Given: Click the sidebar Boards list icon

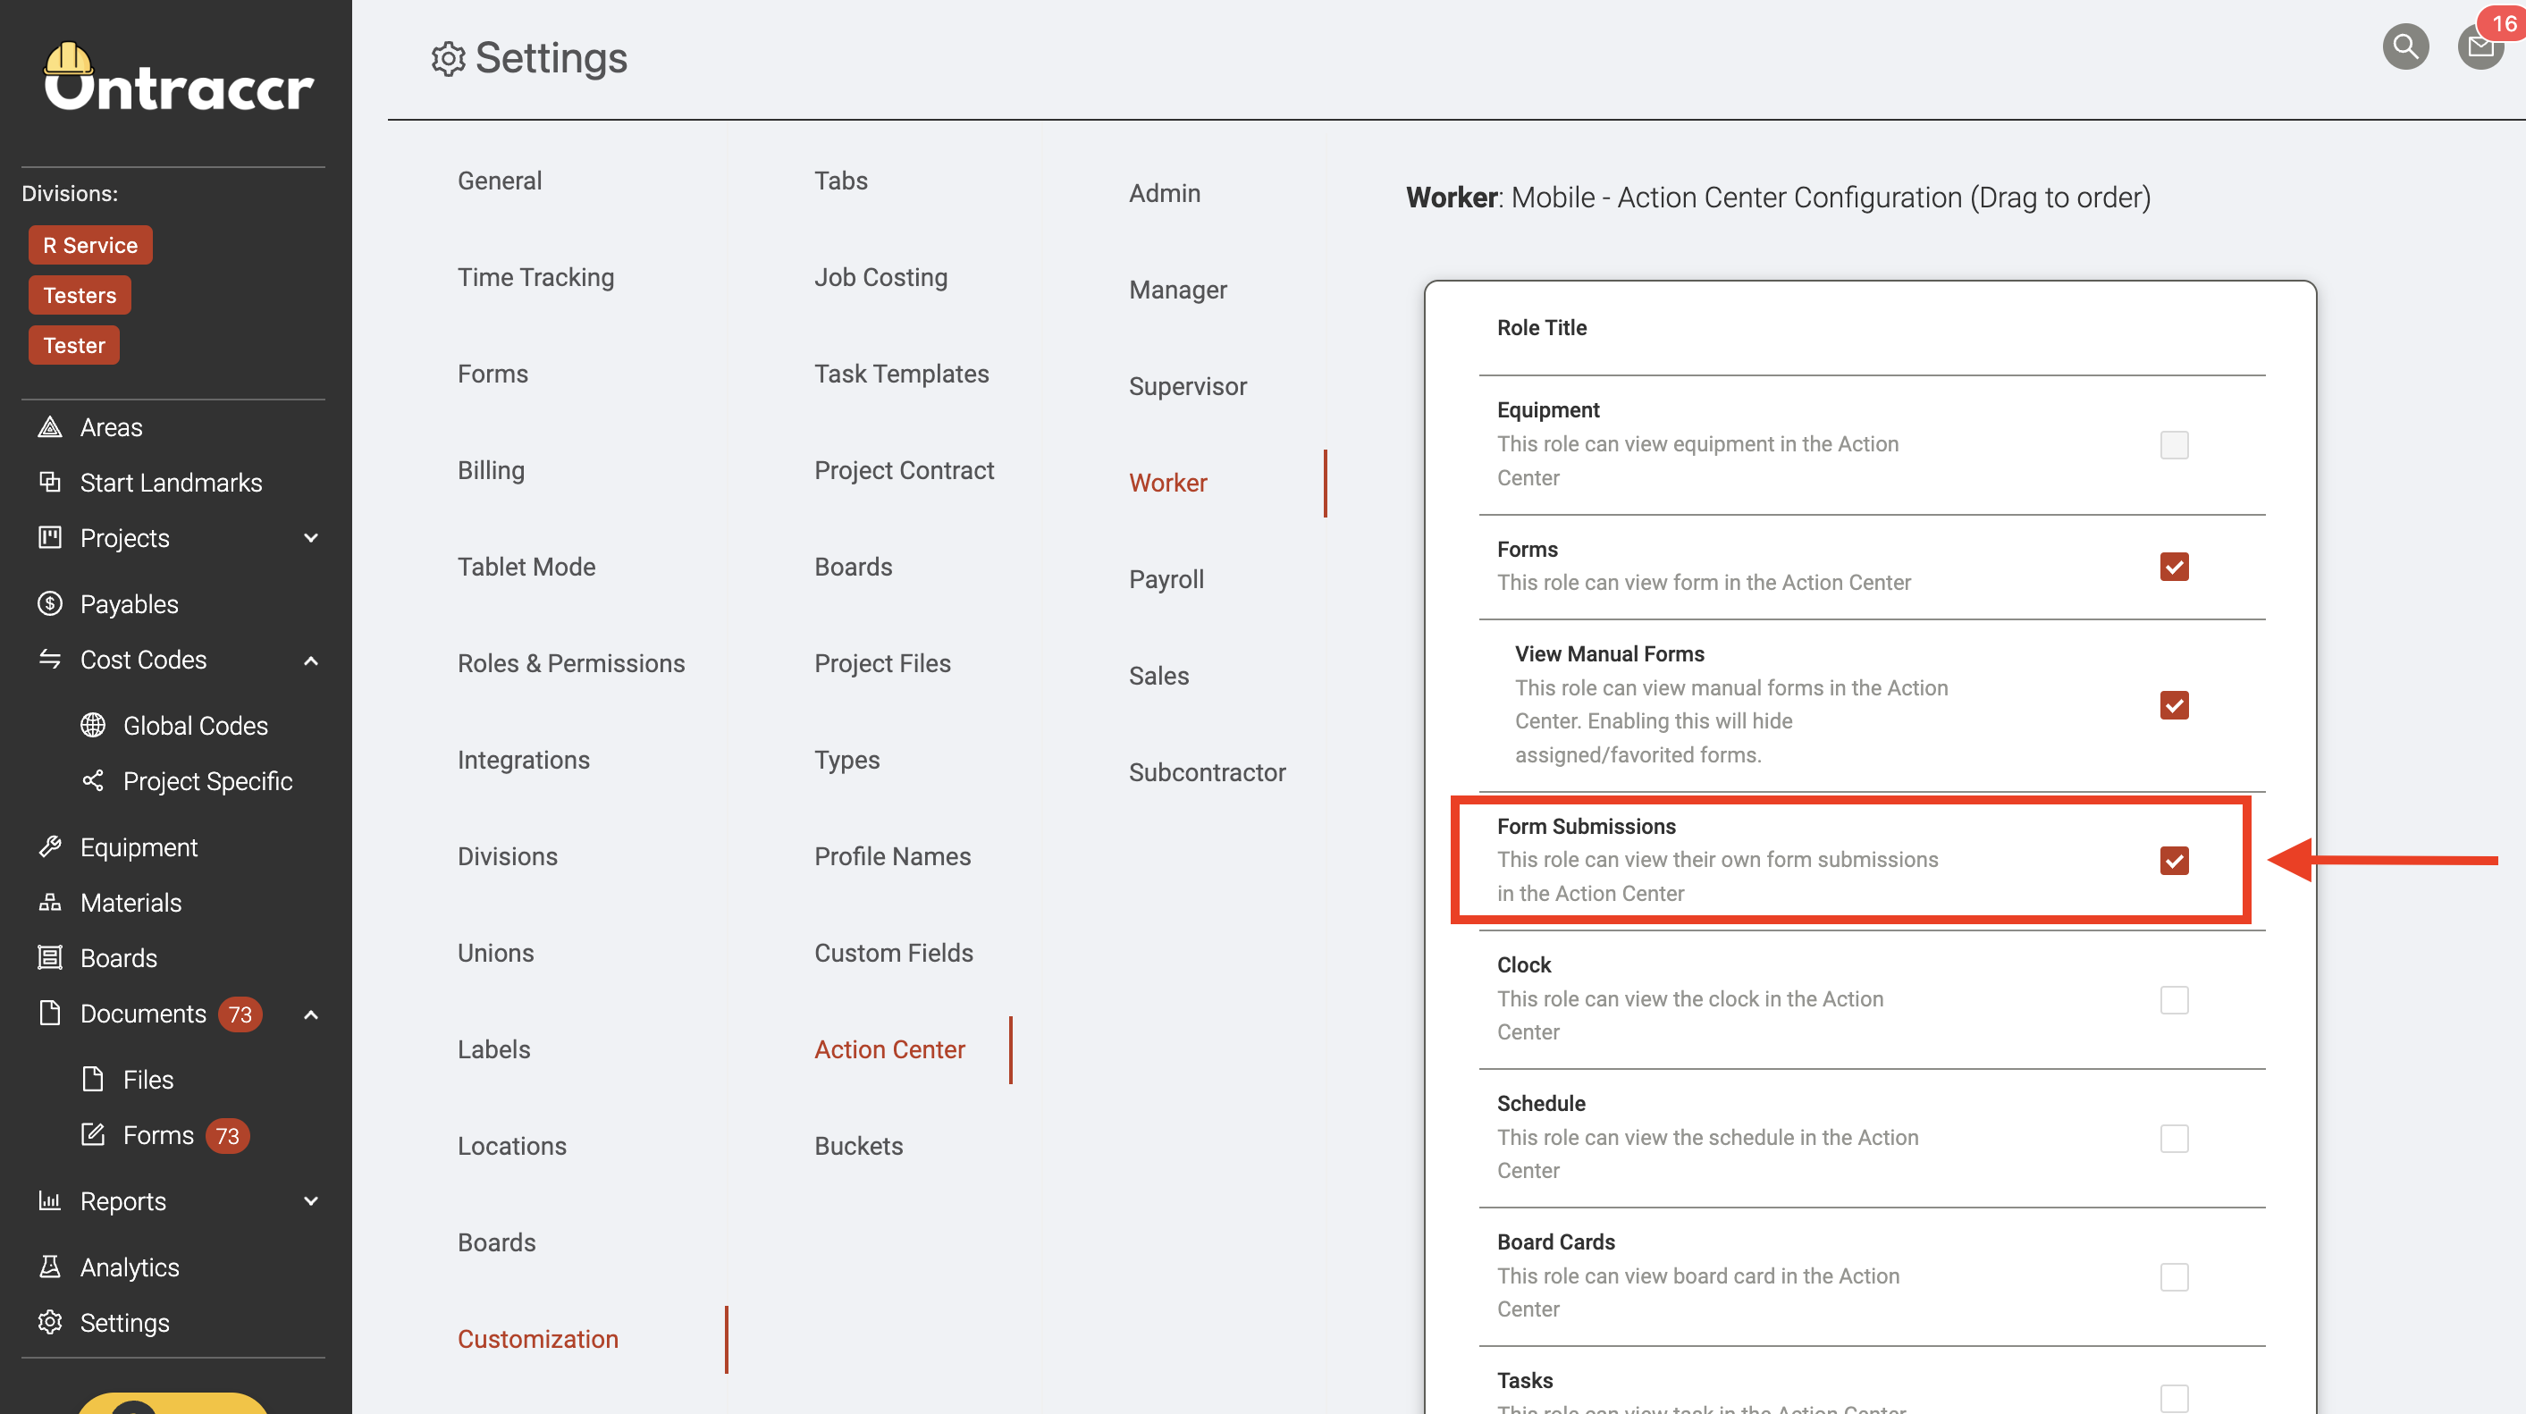Looking at the screenshot, I should point(50,958).
